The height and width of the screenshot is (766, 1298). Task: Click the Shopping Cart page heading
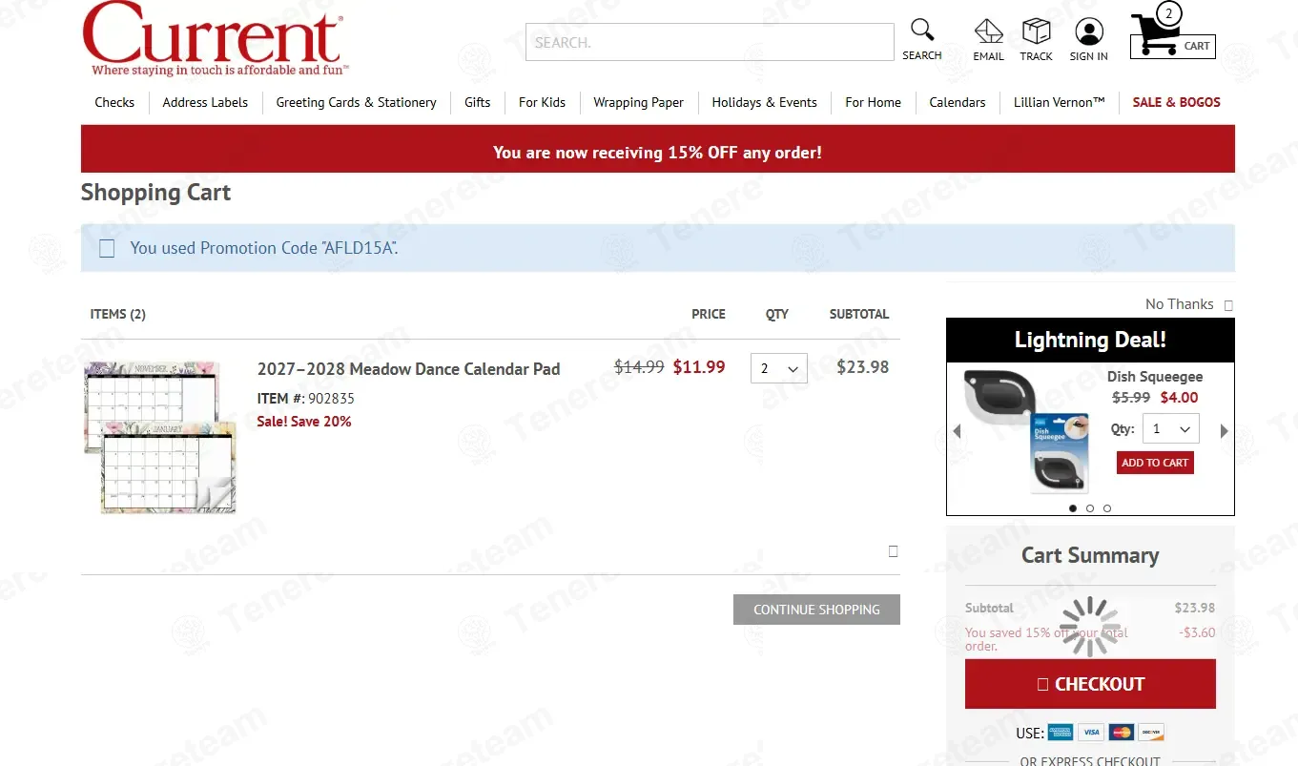click(x=155, y=193)
